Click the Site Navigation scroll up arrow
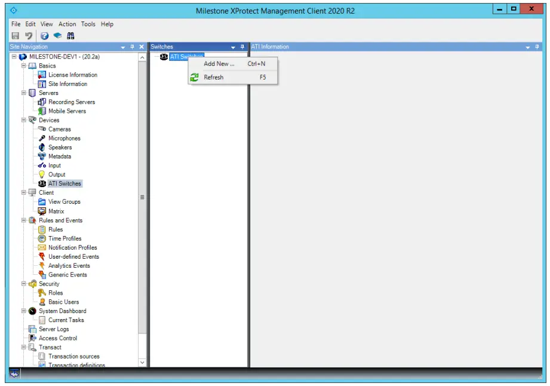The image size is (550, 386). [x=142, y=57]
